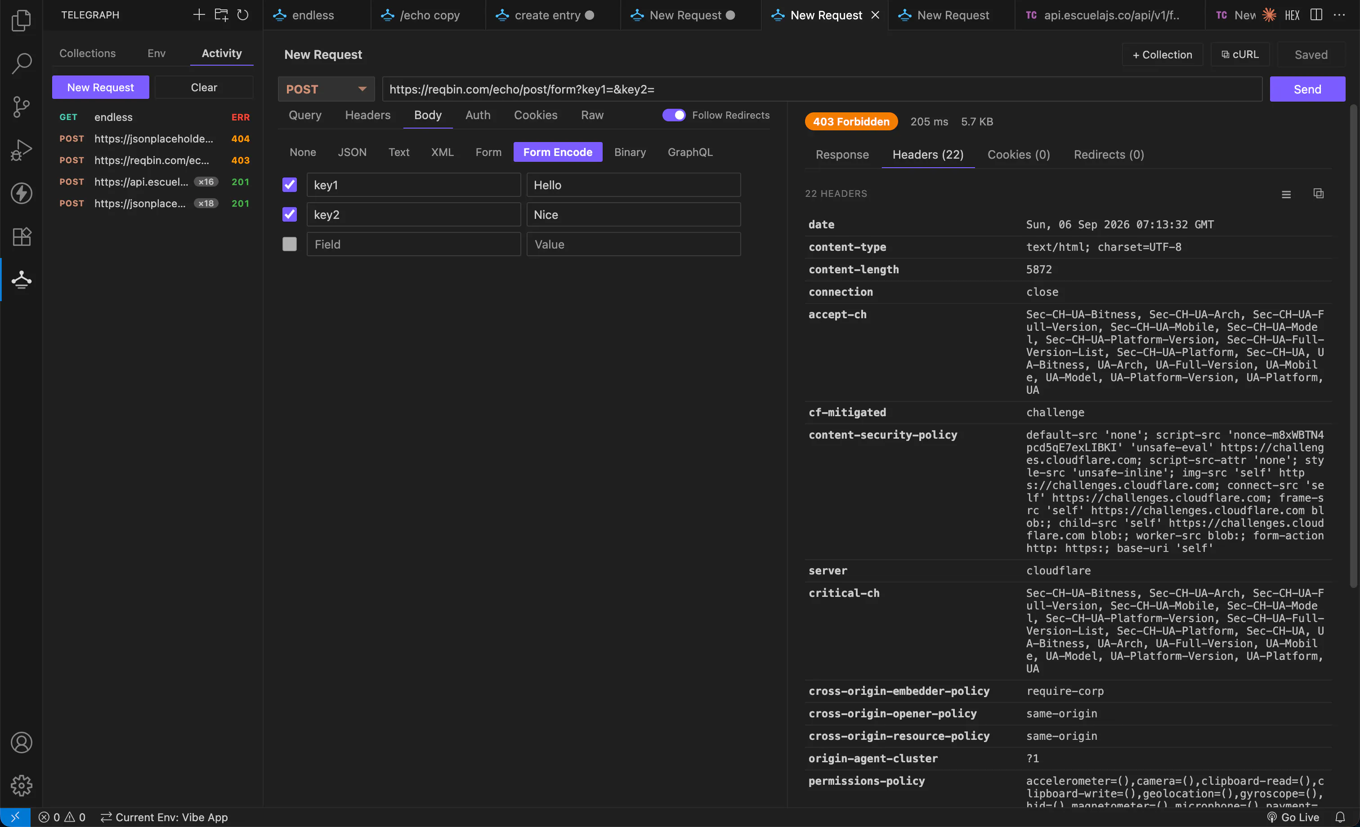The image size is (1360, 827).
Task: Uncheck the key2 form field checkbox
Action: click(289, 214)
